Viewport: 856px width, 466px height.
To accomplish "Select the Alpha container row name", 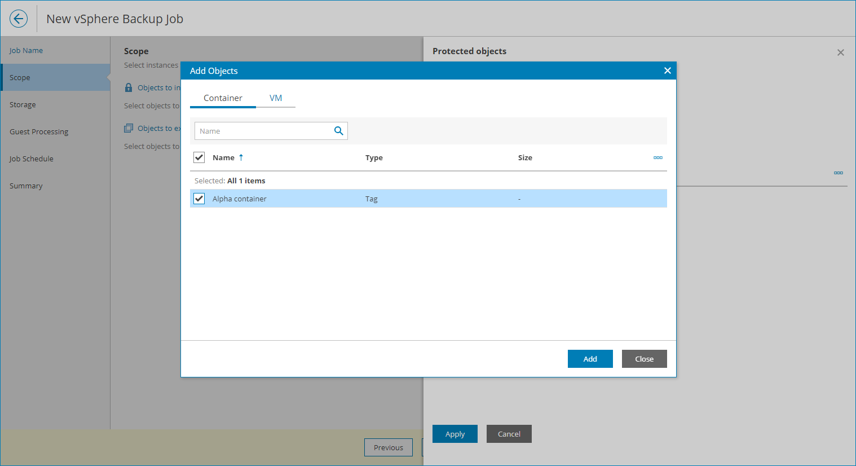I will (x=239, y=199).
